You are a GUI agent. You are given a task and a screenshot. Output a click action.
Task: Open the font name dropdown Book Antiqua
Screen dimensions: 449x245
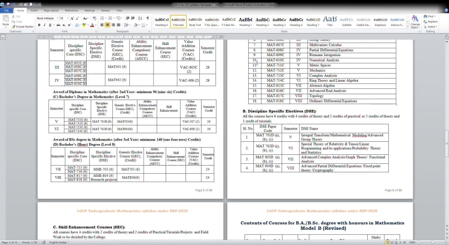[57, 18]
